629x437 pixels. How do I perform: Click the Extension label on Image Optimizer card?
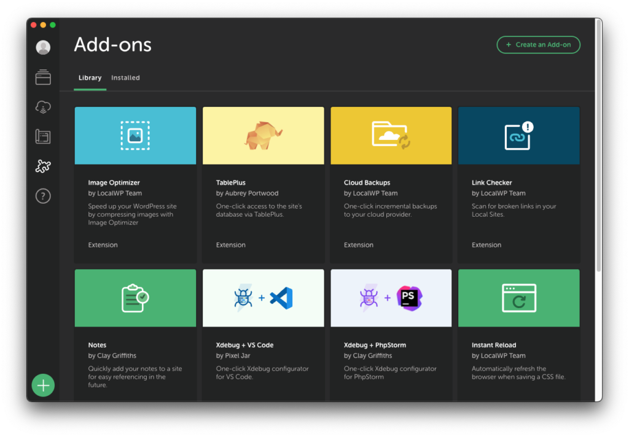click(x=103, y=245)
